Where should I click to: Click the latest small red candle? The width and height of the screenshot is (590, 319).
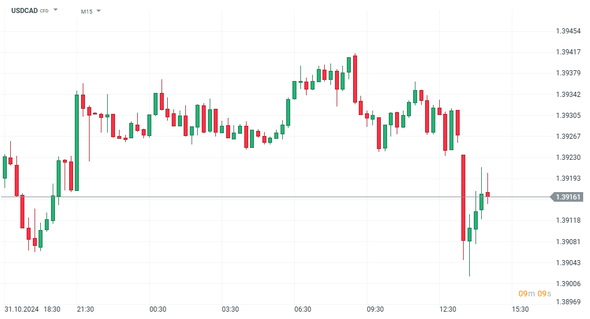click(487, 194)
